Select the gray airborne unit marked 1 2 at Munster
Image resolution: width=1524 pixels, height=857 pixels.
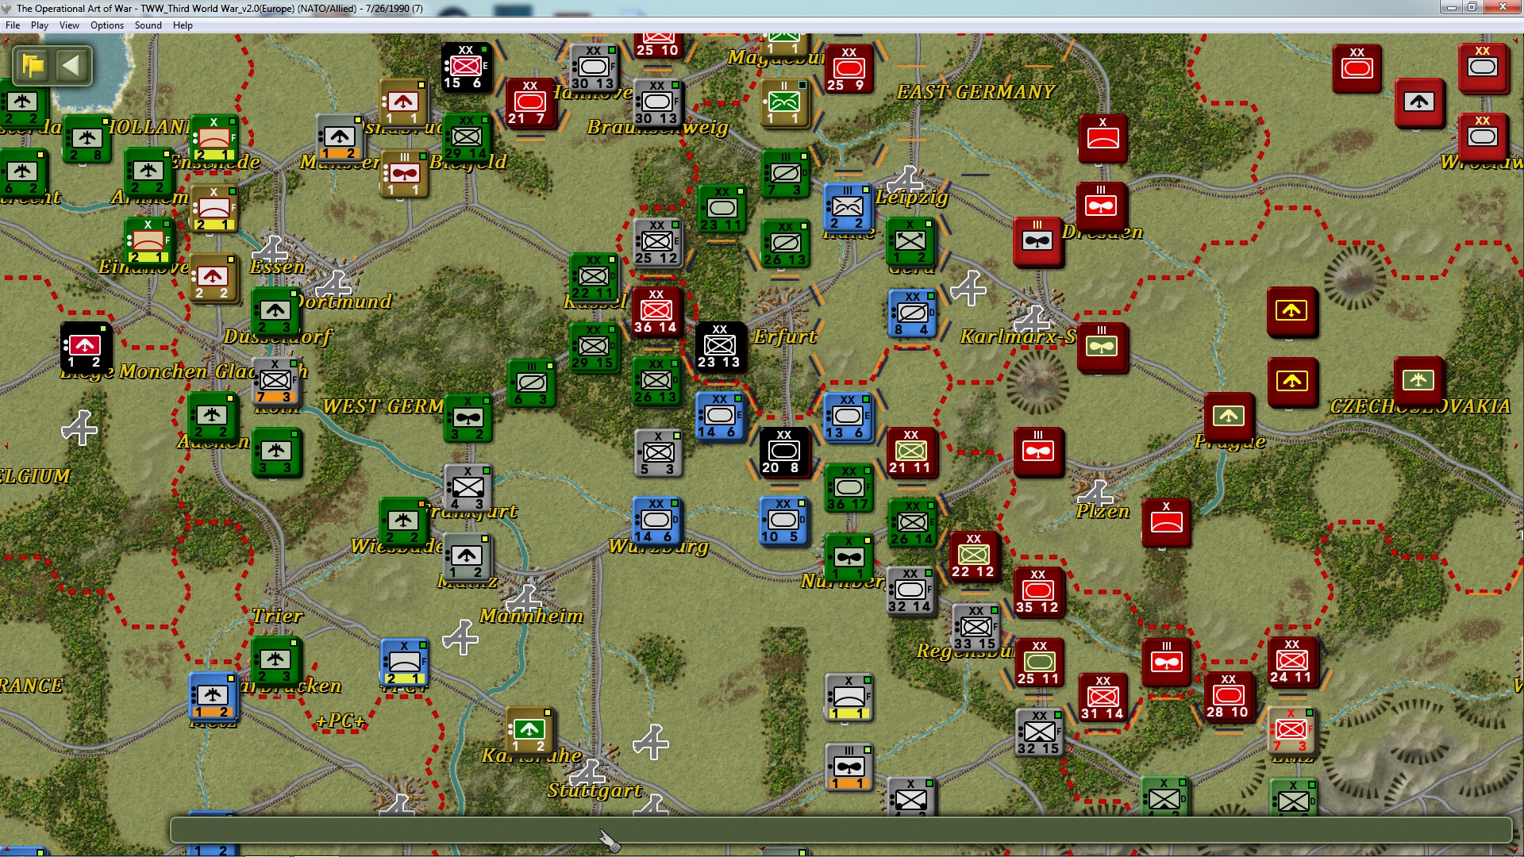pyautogui.click(x=339, y=137)
